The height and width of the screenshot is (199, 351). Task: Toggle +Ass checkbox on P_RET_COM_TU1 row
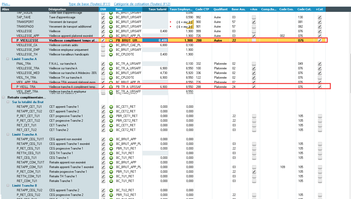click(254, 172)
